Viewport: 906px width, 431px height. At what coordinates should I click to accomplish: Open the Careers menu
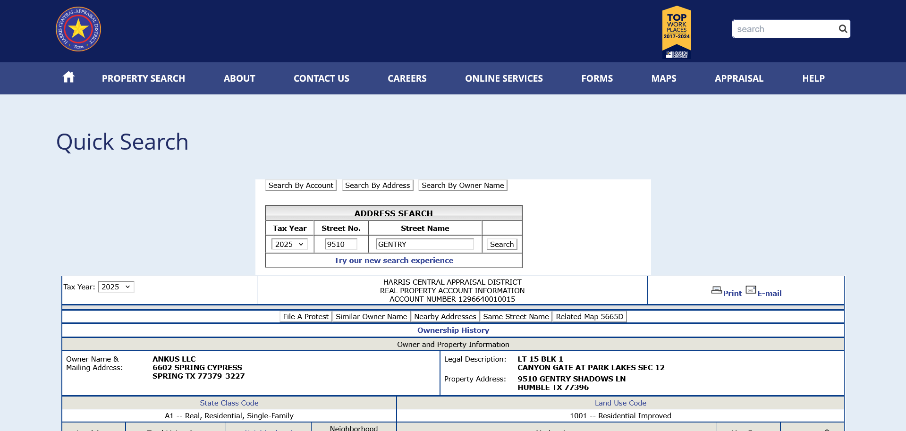click(407, 78)
